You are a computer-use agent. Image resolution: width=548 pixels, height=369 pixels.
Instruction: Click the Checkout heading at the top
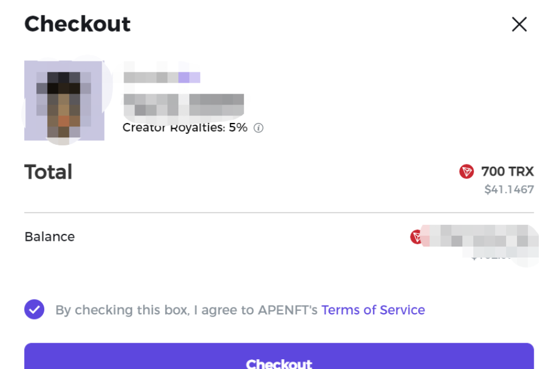77,24
